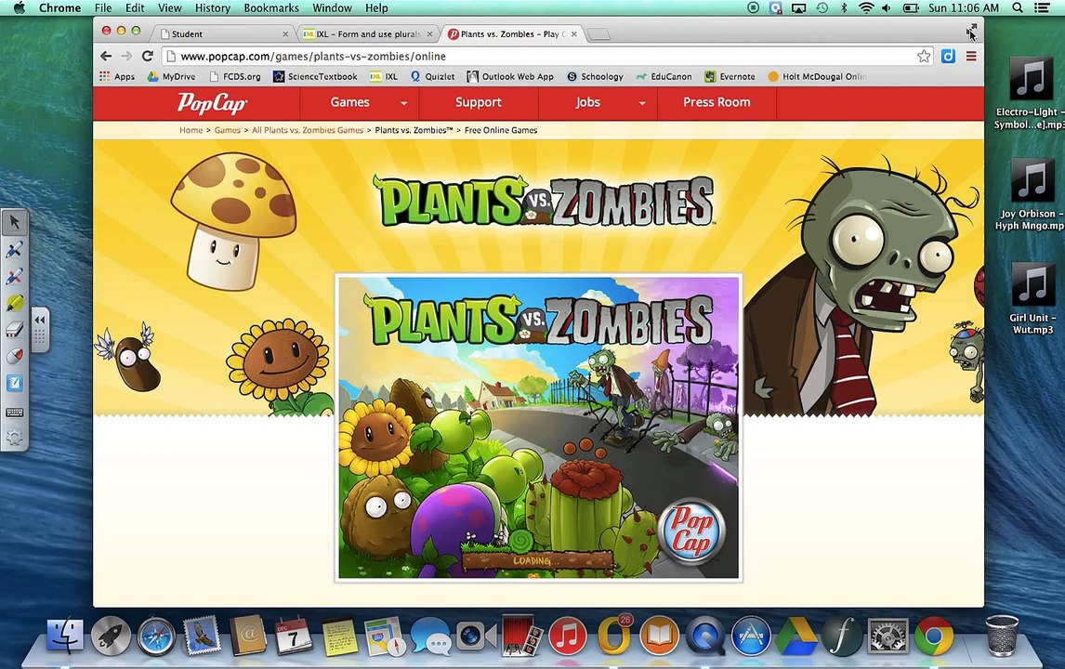The height and width of the screenshot is (669, 1065).
Task: Open the on-screen keyboard tool
Action: (x=14, y=413)
